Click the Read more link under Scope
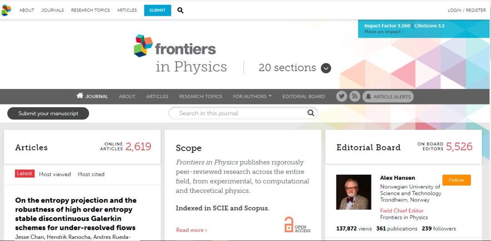This screenshot has height=241, width=491. pos(191,230)
